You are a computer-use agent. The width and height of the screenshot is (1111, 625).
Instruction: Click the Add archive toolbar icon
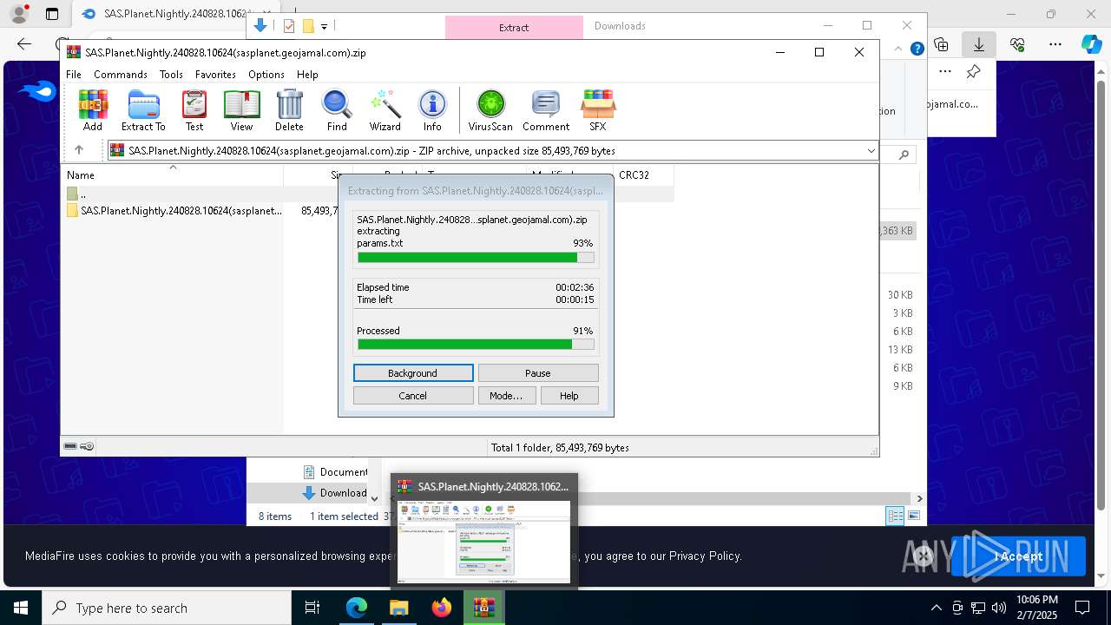click(x=93, y=110)
